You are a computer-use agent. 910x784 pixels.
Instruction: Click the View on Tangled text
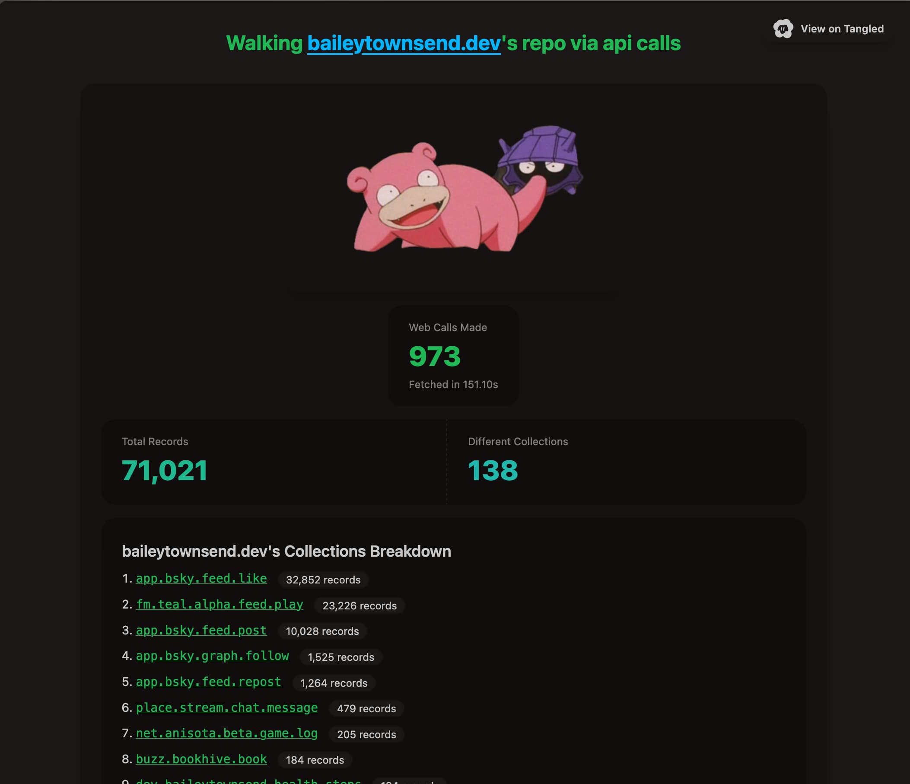[x=841, y=29]
